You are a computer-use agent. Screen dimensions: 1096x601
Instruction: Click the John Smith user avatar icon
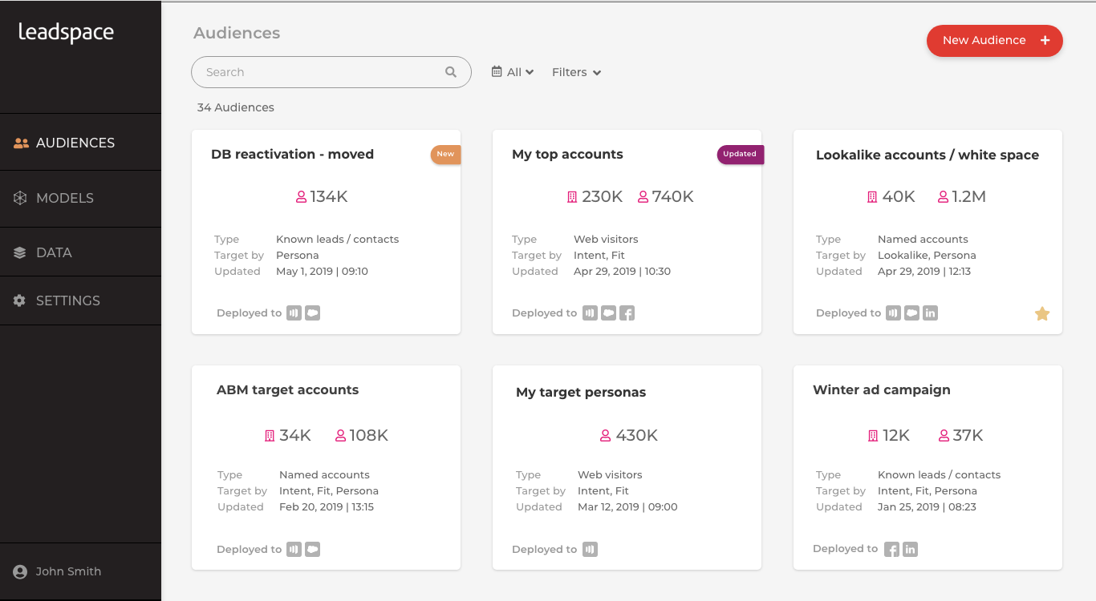pyautogui.click(x=20, y=572)
